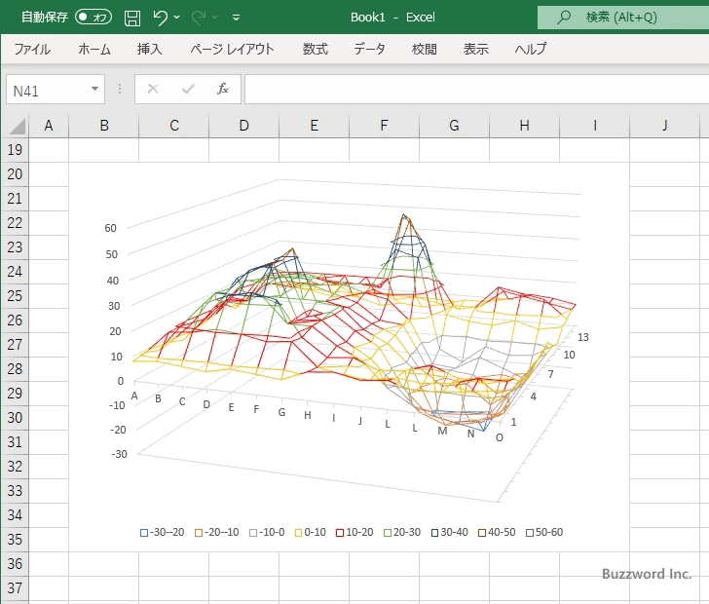Expand Customize Quick Access Toolbar menu
The image size is (709, 604).
[x=236, y=18]
